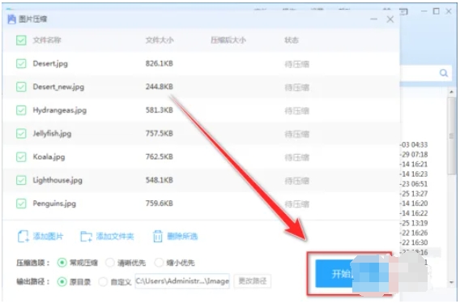Click the 244.8KB size value
The width and height of the screenshot is (460, 304).
160,87
